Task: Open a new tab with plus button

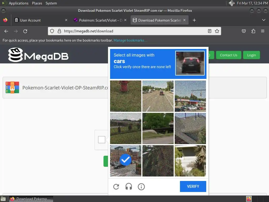Action: 194,20
